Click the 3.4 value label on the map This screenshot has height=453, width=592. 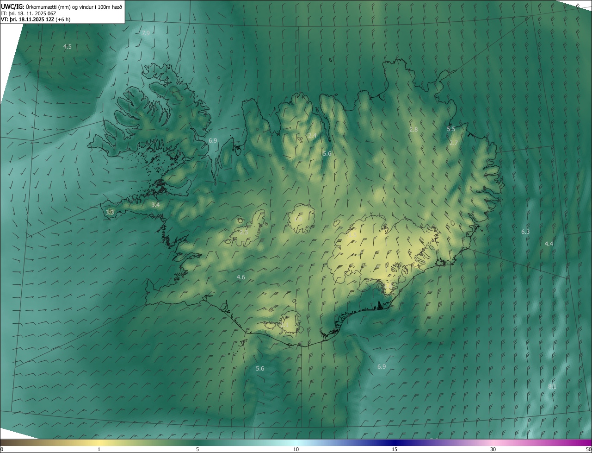[x=155, y=205]
